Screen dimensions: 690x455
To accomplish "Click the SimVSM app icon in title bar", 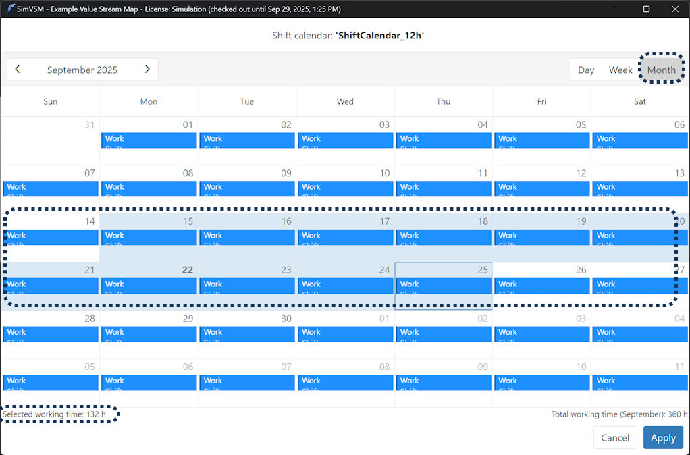I will pyautogui.click(x=11, y=9).
